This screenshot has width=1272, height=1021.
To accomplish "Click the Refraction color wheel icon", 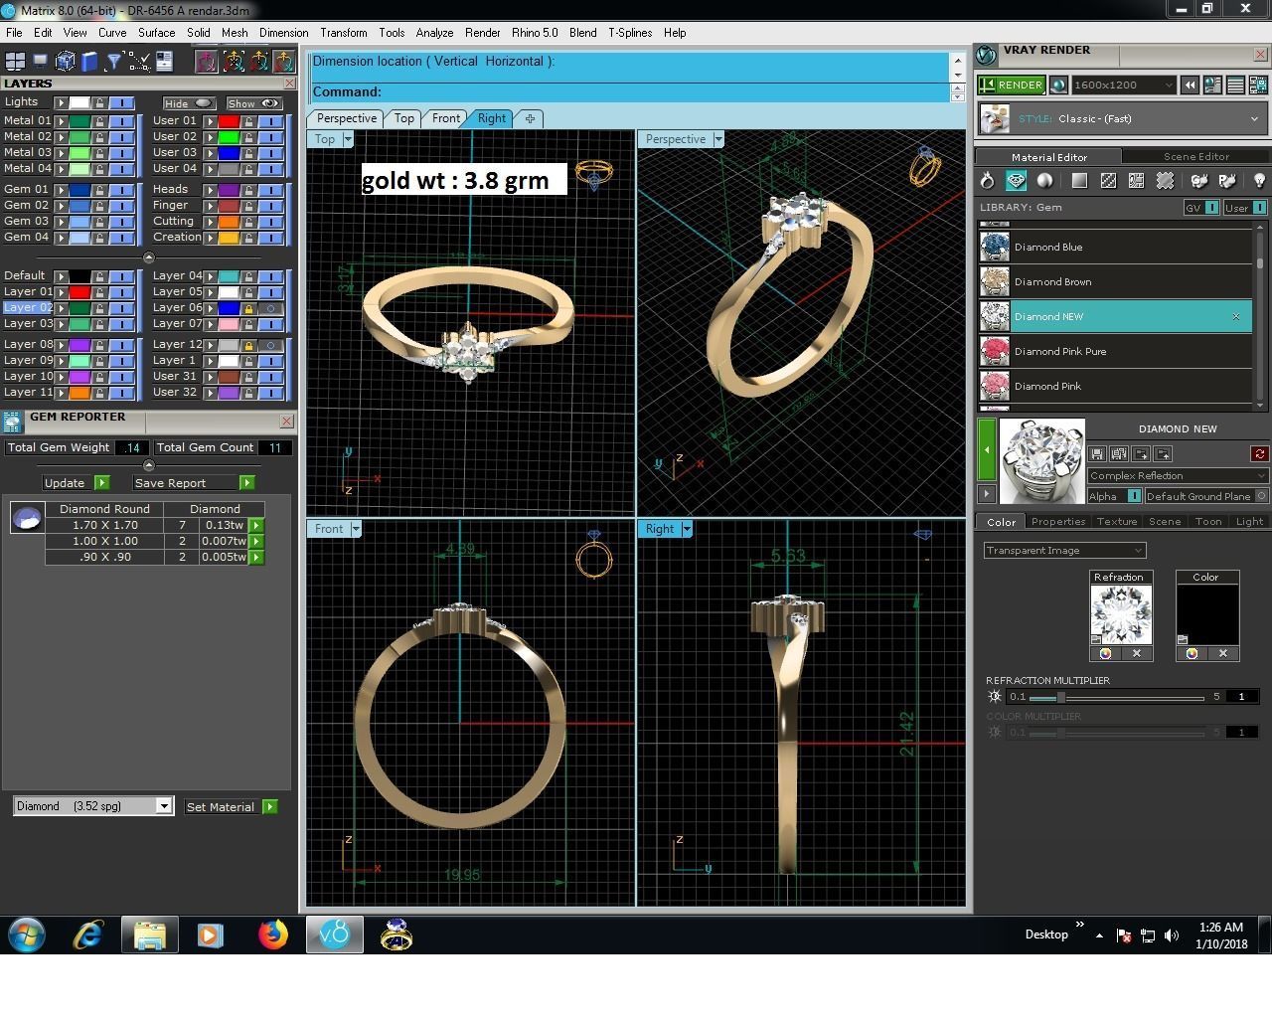I will pos(1106,653).
